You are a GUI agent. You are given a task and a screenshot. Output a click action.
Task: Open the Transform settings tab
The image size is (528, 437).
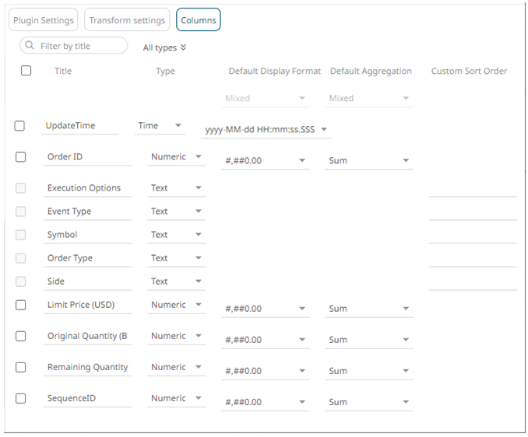127,20
